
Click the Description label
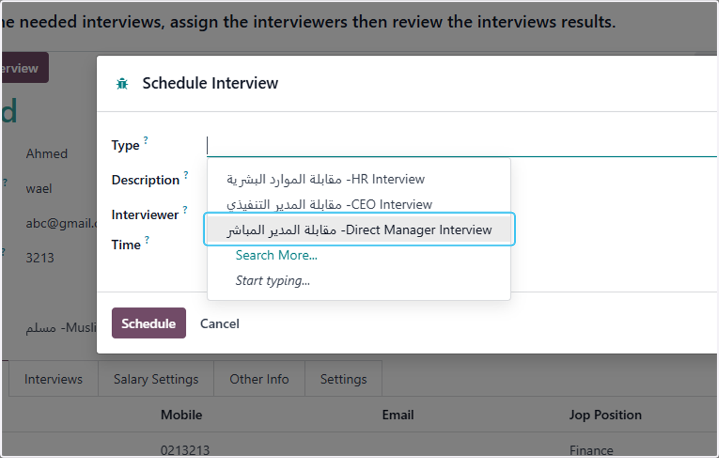click(146, 180)
